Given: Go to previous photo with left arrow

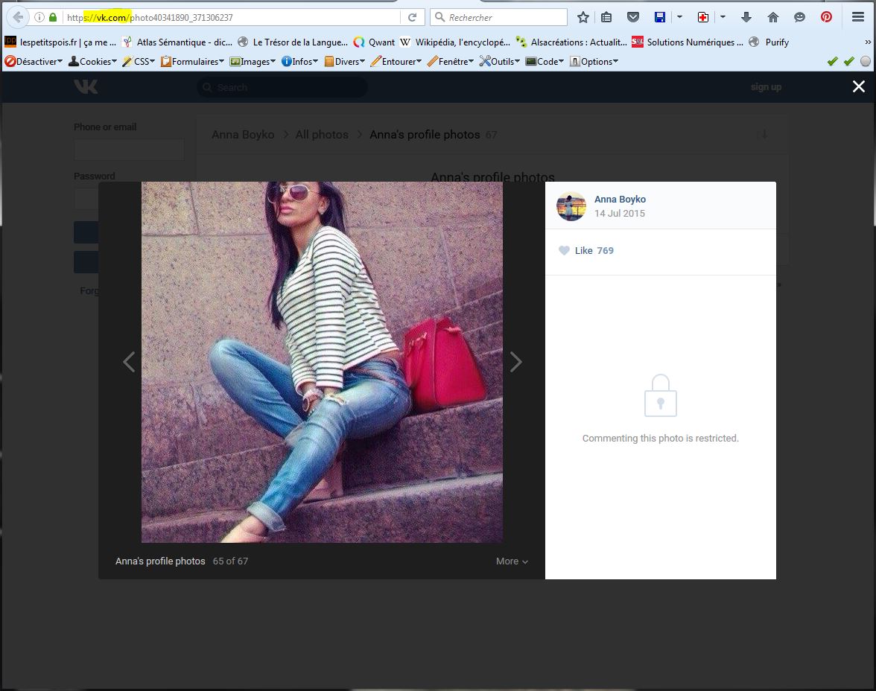Looking at the screenshot, I should click(x=129, y=362).
